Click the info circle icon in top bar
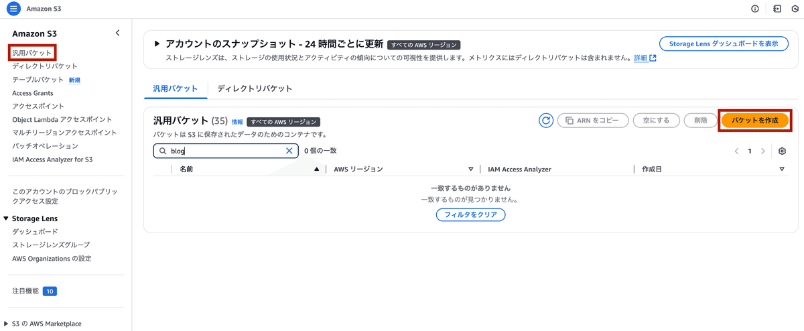Viewport: 804px width, 331px height. click(755, 9)
